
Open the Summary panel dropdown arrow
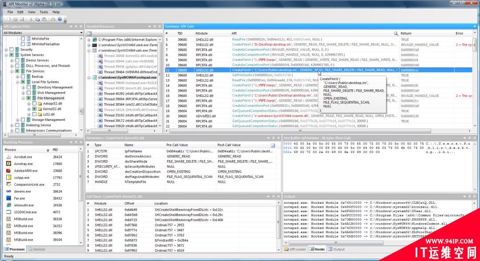[x=475, y=26]
